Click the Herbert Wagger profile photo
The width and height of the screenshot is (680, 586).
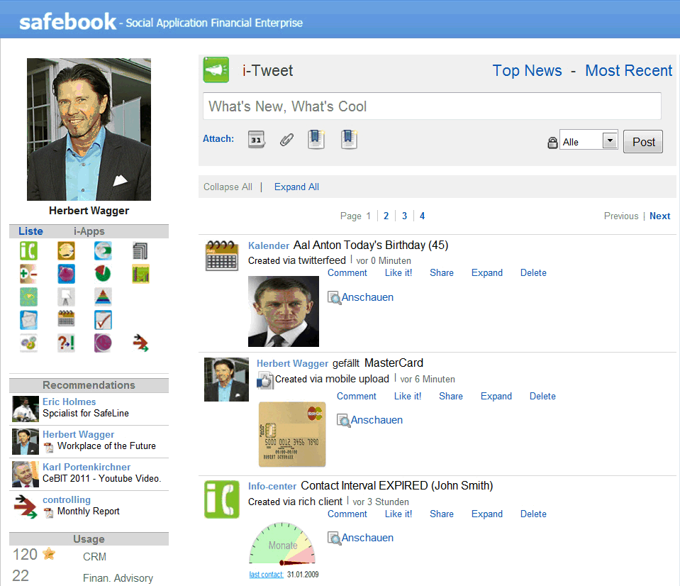(x=89, y=129)
